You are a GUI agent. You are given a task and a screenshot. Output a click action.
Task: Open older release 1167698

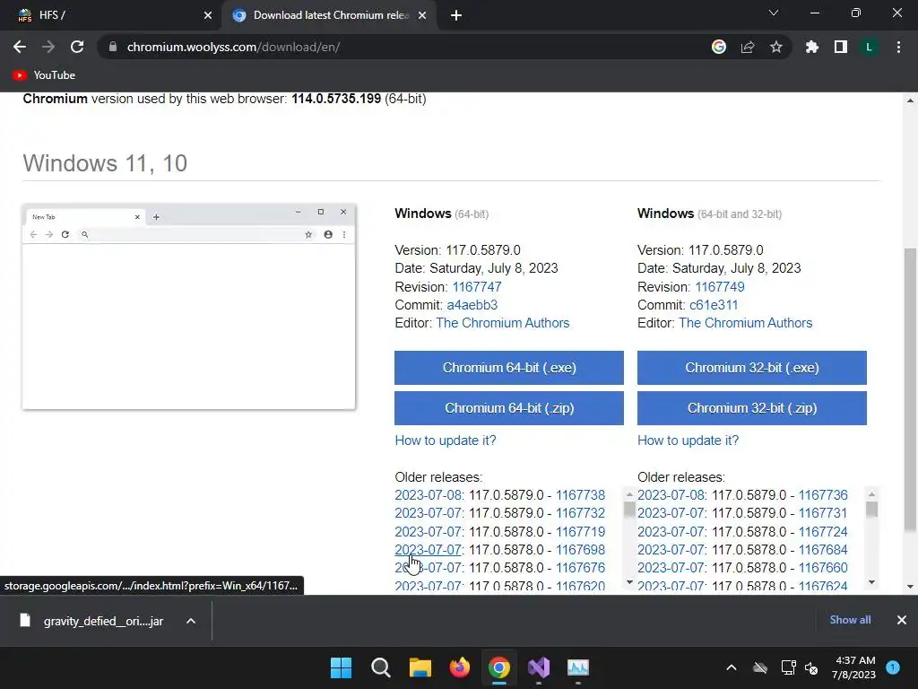pyautogui.click(x=580, y=550)
